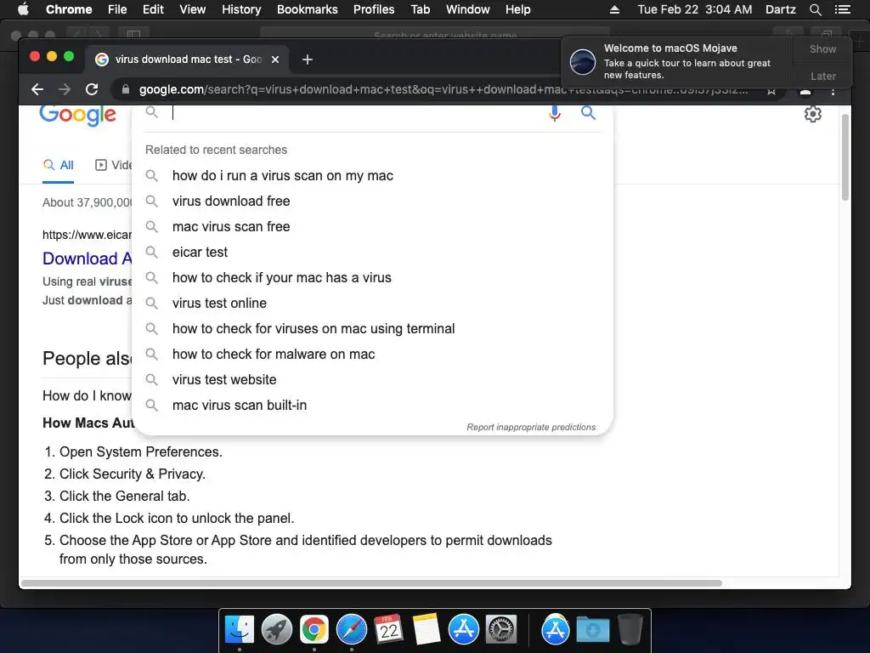Open the Download A... result link
This screenshot has width=870, height=653.
click(88, 258)
